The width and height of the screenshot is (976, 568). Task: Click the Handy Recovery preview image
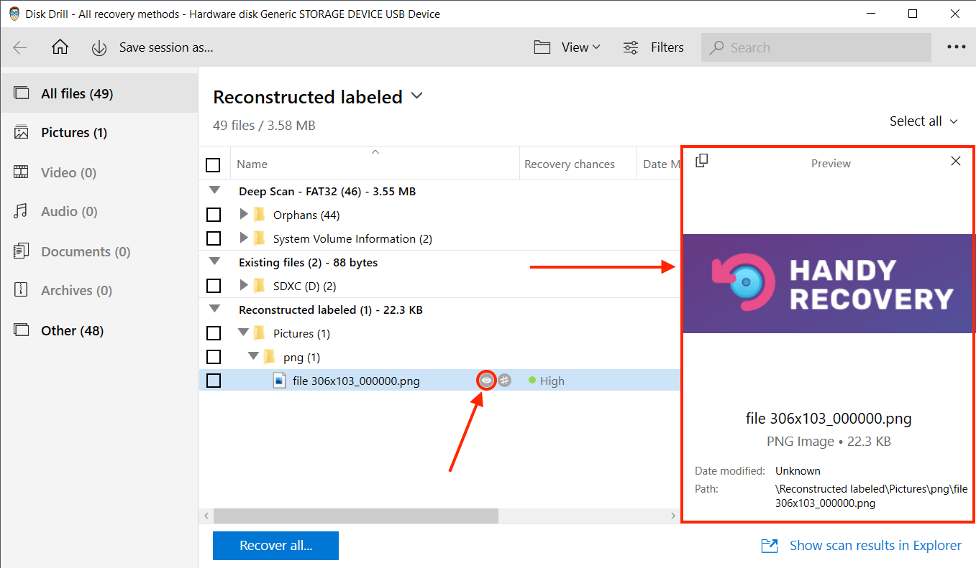pos(829,284)
